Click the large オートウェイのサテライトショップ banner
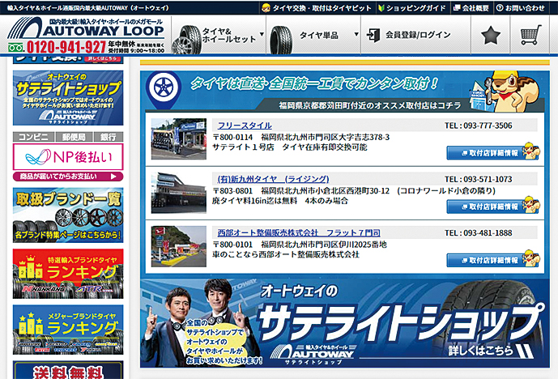 click(x=345, y=323)
